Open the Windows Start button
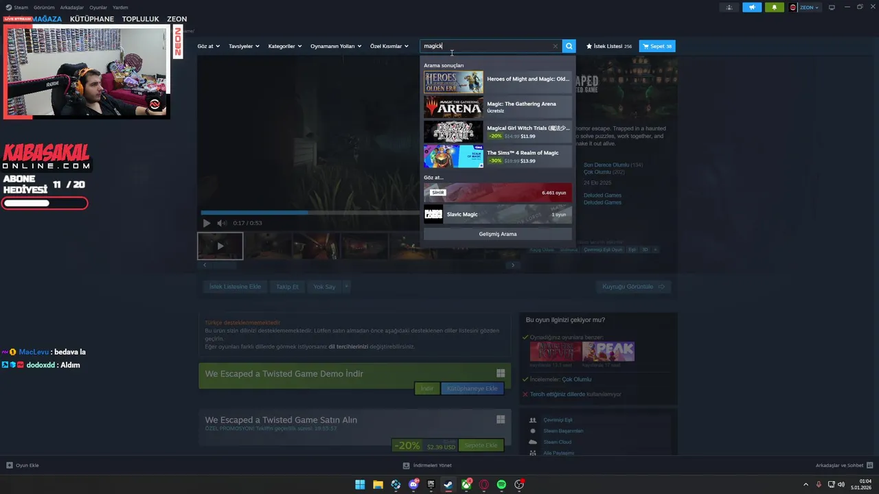The image size is (879, 494). click(360, 484)
